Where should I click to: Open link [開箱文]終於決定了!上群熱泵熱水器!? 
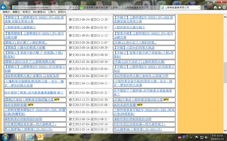(30, 62)
